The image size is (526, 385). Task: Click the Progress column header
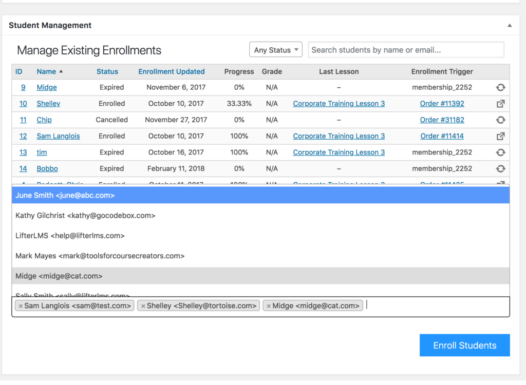click(x=239, y=71)
